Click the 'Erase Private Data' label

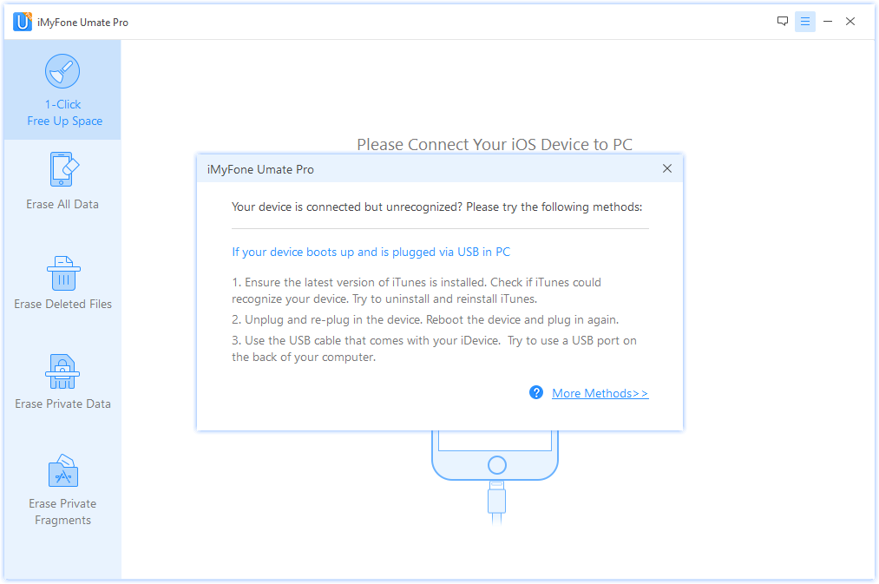pyautogui.click(x=62, y=404)
